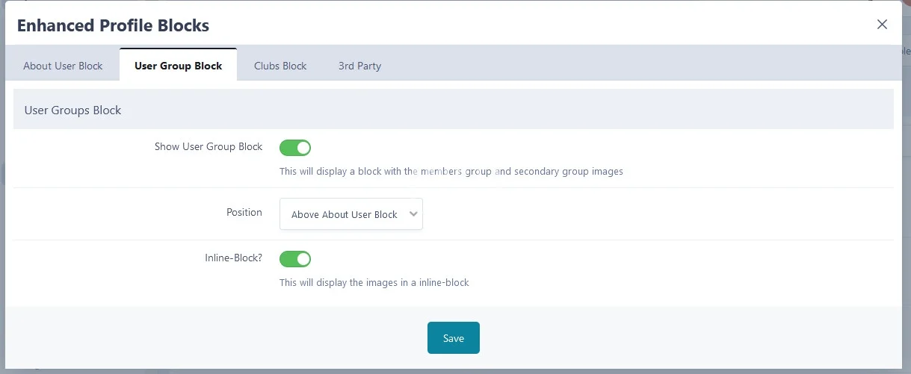The height and width of the screenshot is (374, 911).
Task: Open the Clubs Block tab
Action: pyautogui.click(x=280, y=66)
